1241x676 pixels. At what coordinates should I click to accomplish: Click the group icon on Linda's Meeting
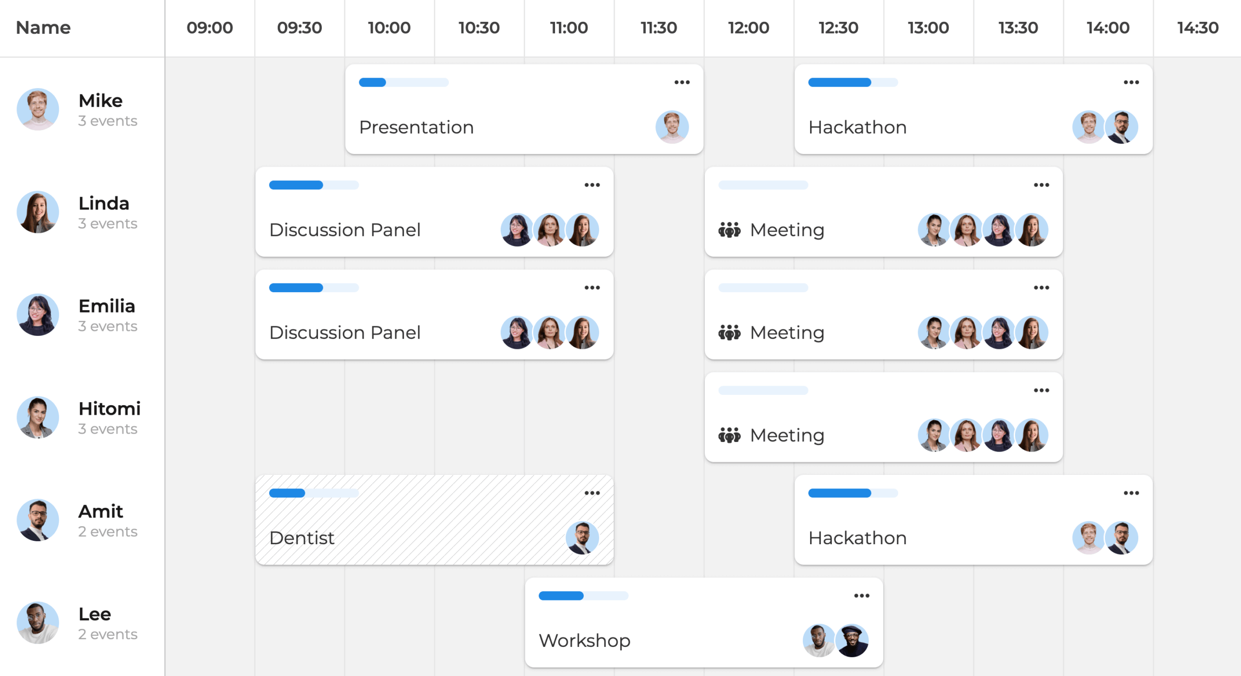coord(729,230)
